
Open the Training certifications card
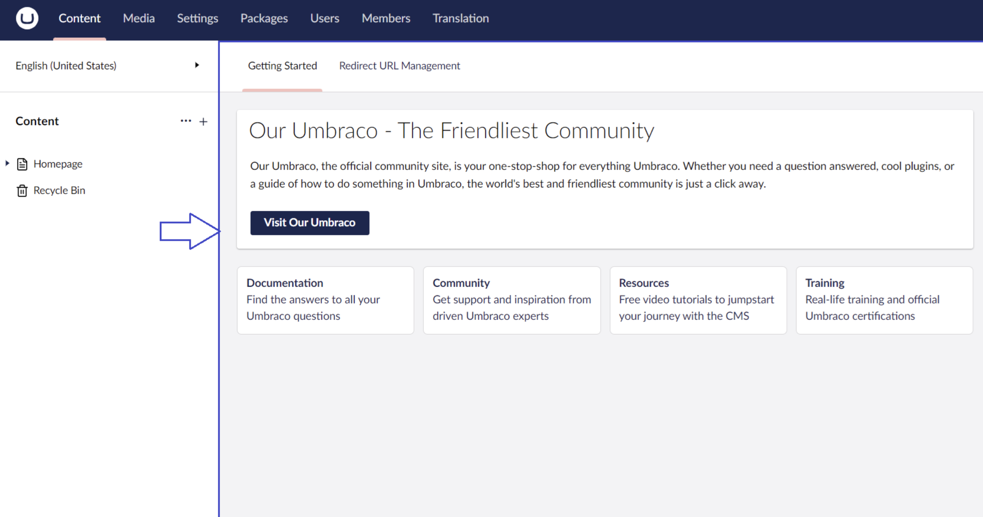[x=885, y=300]
